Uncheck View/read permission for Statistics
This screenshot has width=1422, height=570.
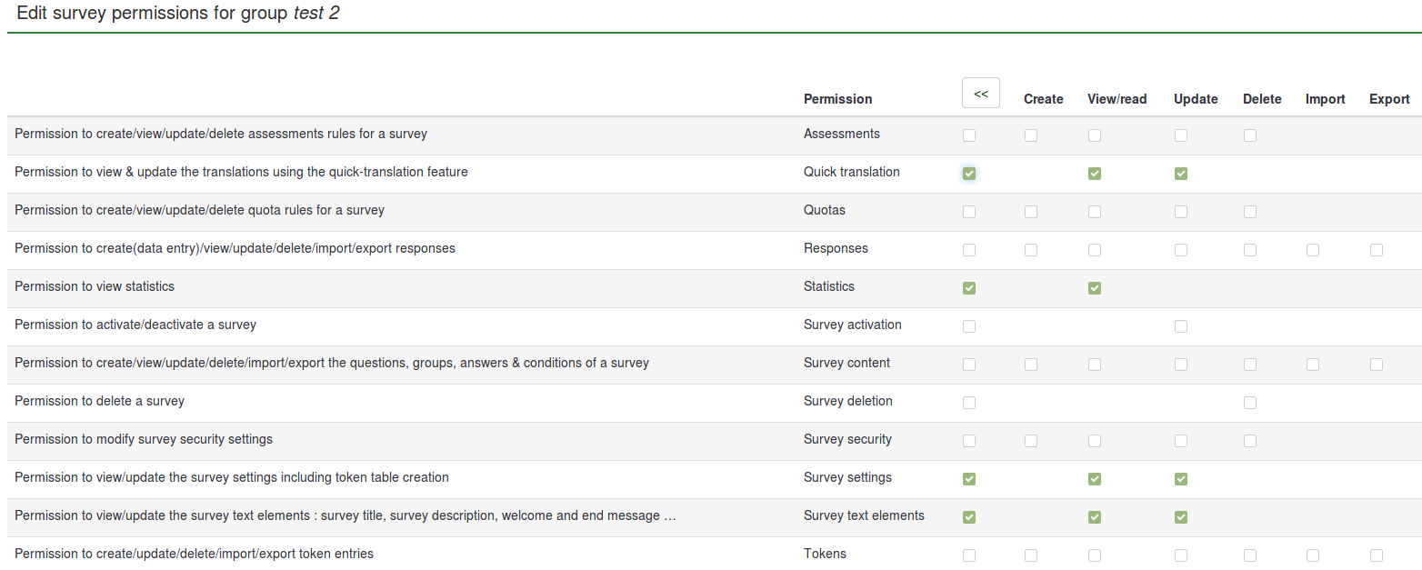click(1094, 288)
